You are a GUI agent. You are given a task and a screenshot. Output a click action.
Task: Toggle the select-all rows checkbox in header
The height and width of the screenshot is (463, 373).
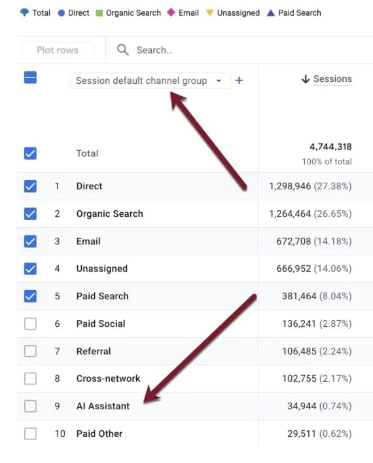[30, 77]
